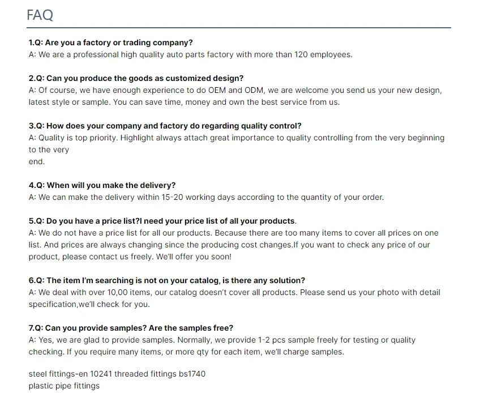Click the 'Quality is top priority' answer line
The height and width of the screenshot is (393, 484).
coord(236,138)
